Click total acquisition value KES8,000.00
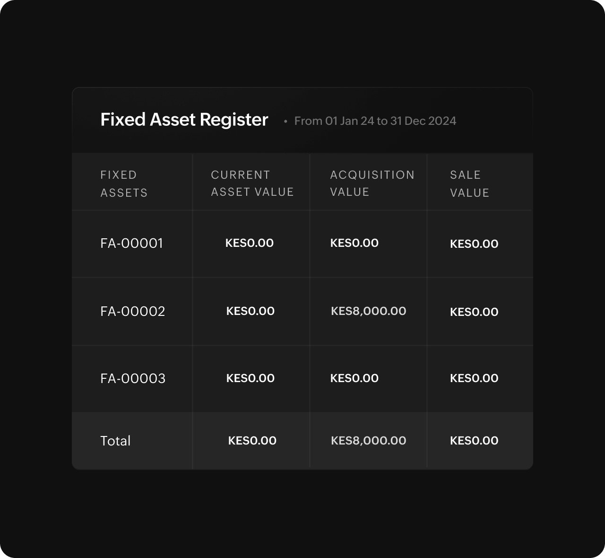Viewport: 605px width, 558px height. 368,441
